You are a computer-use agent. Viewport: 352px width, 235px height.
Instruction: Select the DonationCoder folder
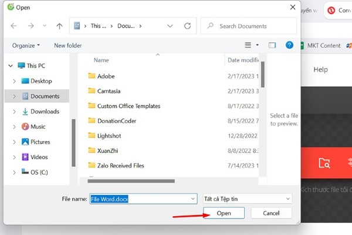pyautogui.click(x=117, y=121)
